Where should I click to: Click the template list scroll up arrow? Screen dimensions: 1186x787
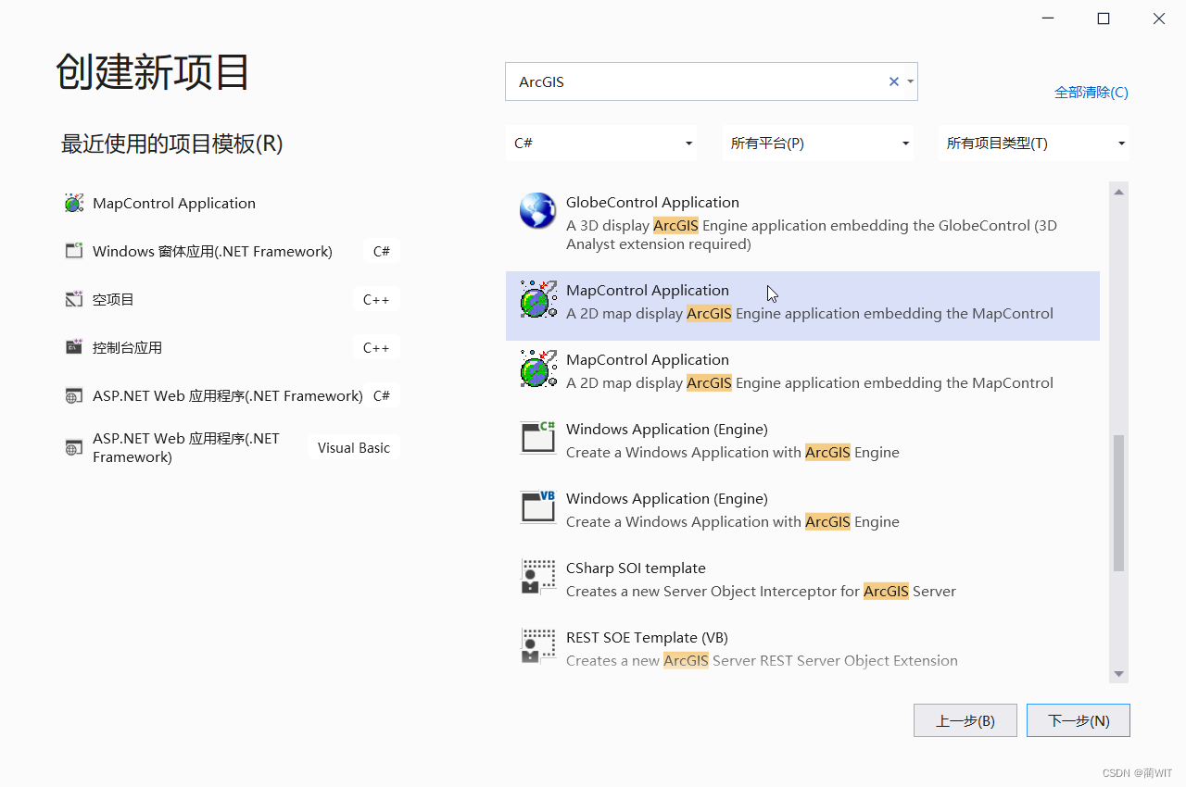(x=1118, y=192)
